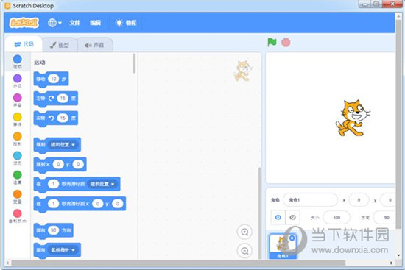Viewport: 405px width, 270px height.
Task: Click the sprite x position field
Action: [x=359, y=200]
